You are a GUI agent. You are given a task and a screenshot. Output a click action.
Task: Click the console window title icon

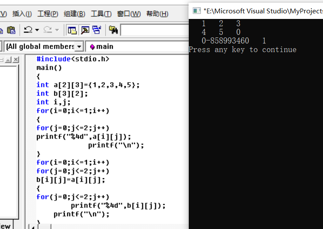[x=196, y=11]
